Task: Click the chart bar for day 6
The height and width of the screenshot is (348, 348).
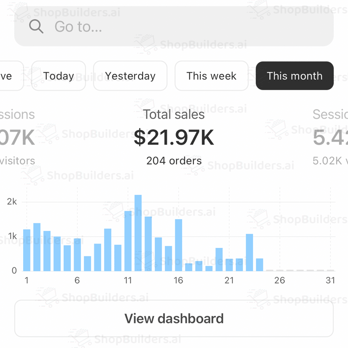Action: (x=77, y=255)
